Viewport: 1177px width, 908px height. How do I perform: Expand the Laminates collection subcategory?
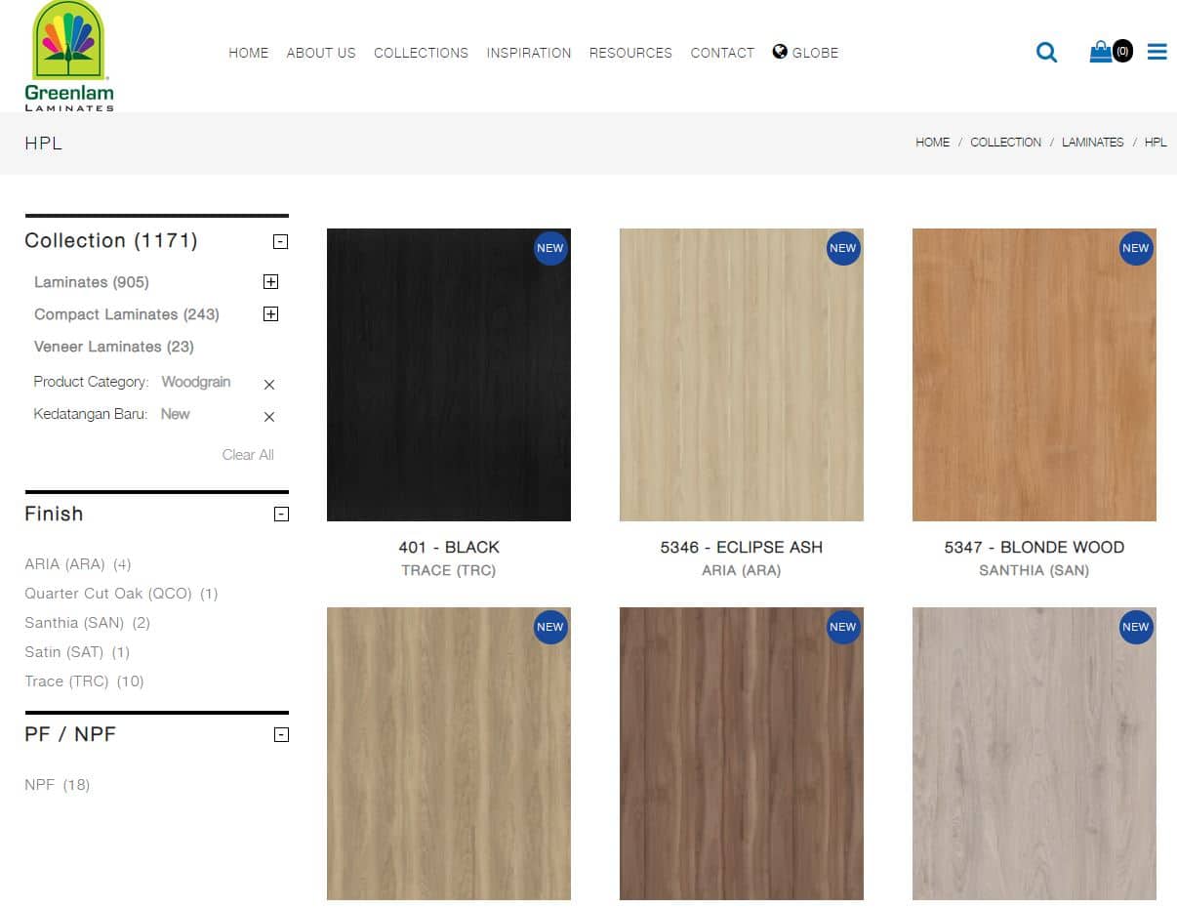point(271,282)
